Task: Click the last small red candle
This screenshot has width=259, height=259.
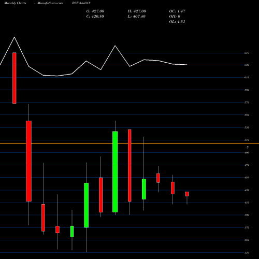Action: tap(187, 194)
